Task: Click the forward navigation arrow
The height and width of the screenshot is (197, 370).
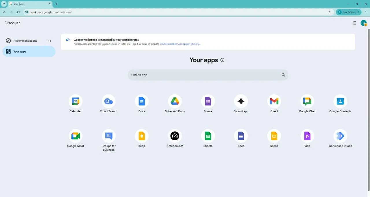Action: point(11,12)
